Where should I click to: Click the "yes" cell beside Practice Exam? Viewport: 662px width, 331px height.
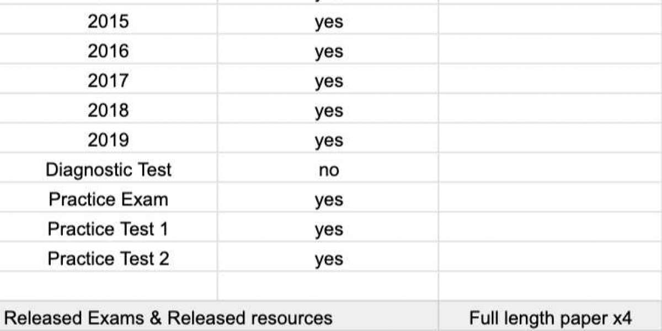(x=328, y=200)
